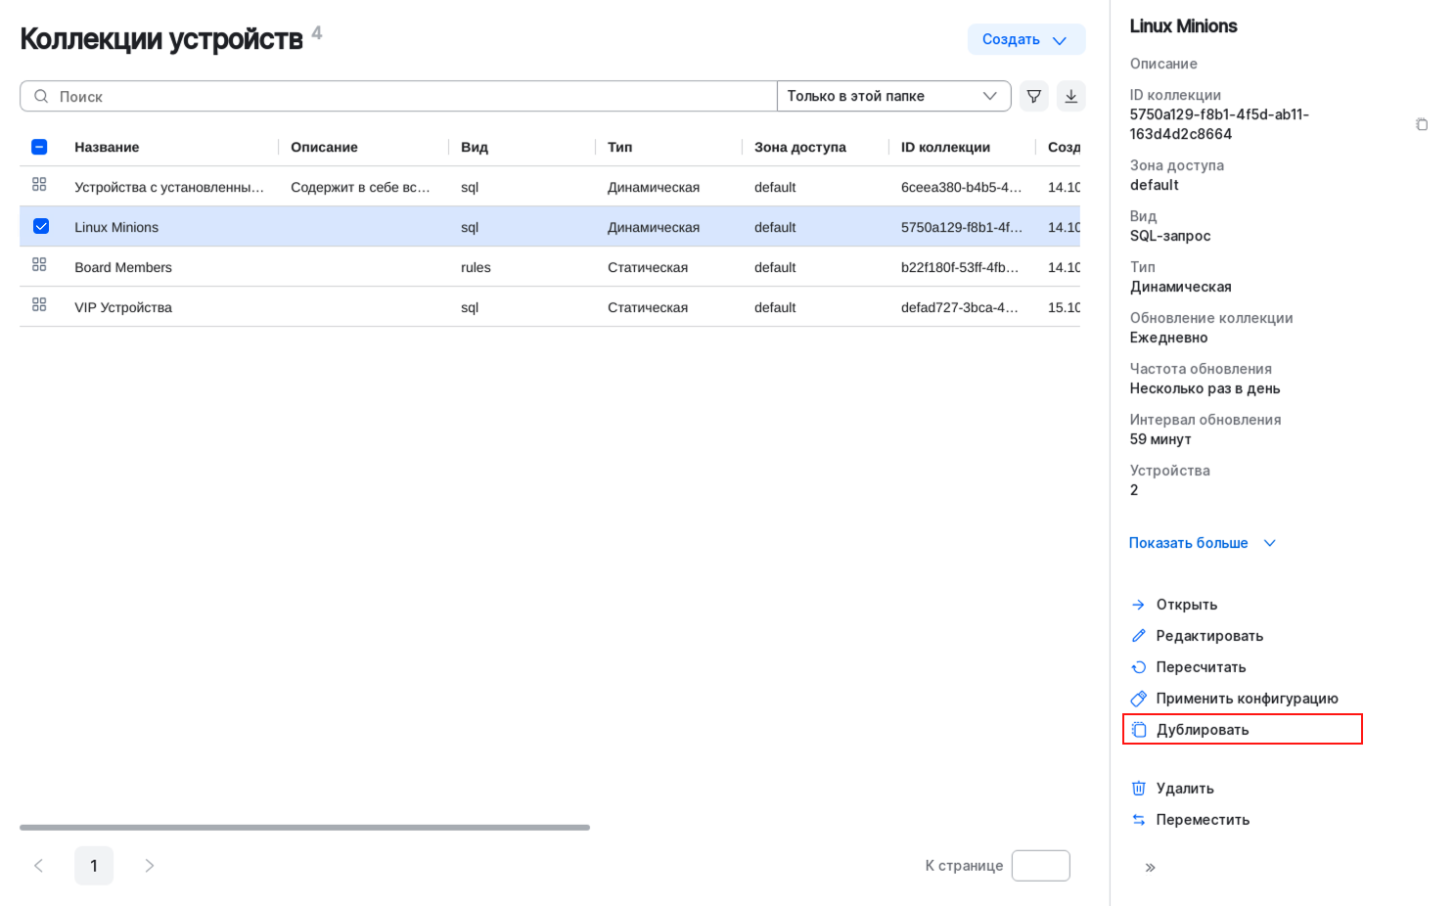Select Дублировать in the actions list
The height and width of the screenshot is (906, 1455).
(1202, 730)
